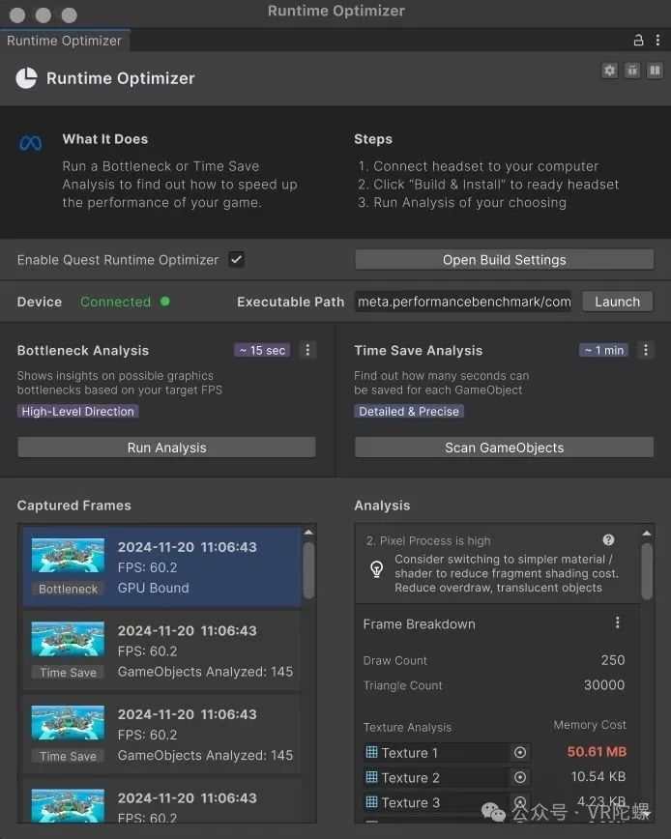The height and width of the screenshot is (839, 671).
Task: Open the settings gear in the header
Action: click(x=609, y=71)
